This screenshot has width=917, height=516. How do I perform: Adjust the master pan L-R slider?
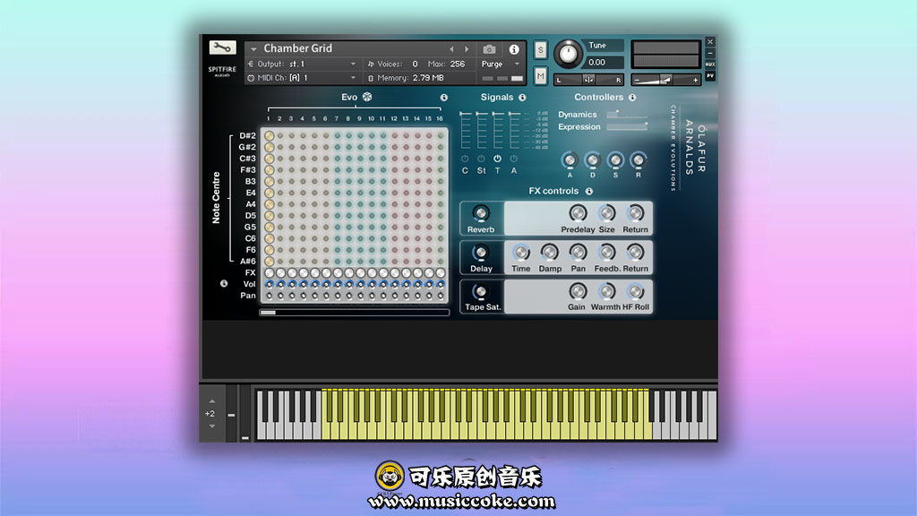(x=588, y=80)
